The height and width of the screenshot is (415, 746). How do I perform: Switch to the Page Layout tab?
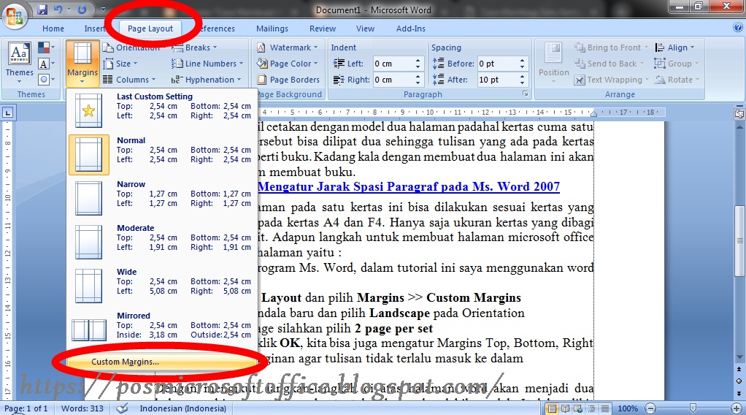point(150,28)
